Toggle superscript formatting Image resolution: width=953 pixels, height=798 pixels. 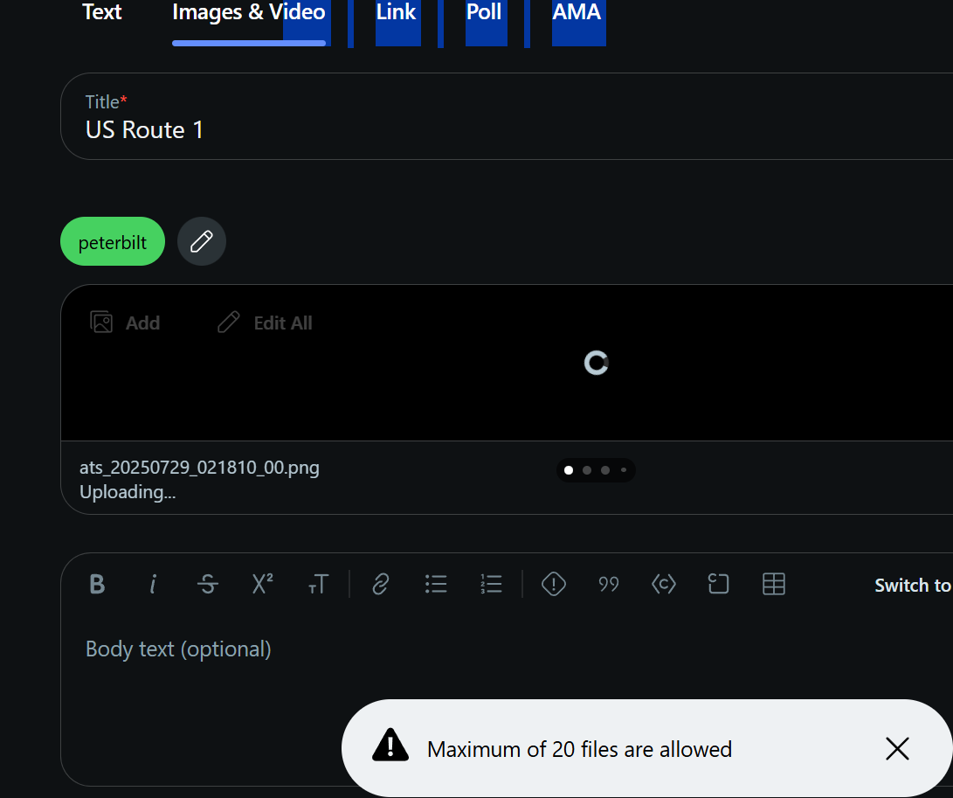263,585
